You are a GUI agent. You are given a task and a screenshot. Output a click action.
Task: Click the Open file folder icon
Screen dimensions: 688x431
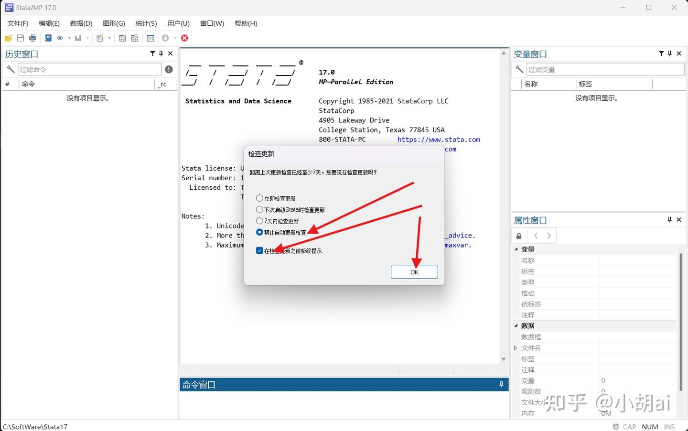click(x=8, y=38)
